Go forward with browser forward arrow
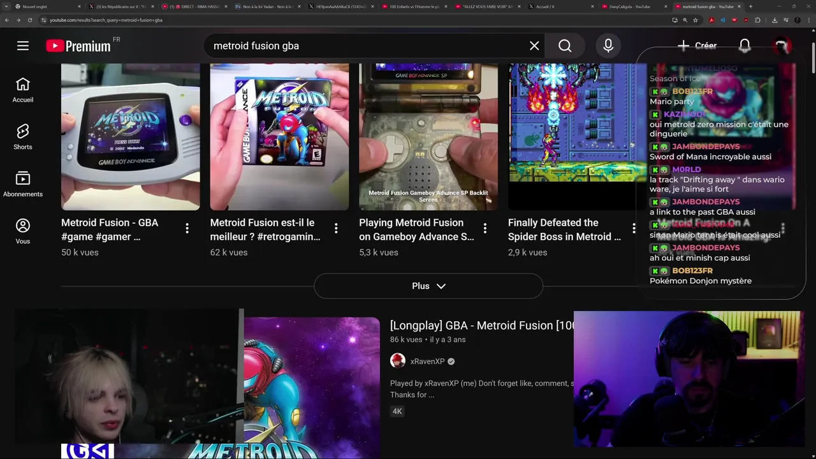Screen dimensions: 816x459 pos(18,20)
